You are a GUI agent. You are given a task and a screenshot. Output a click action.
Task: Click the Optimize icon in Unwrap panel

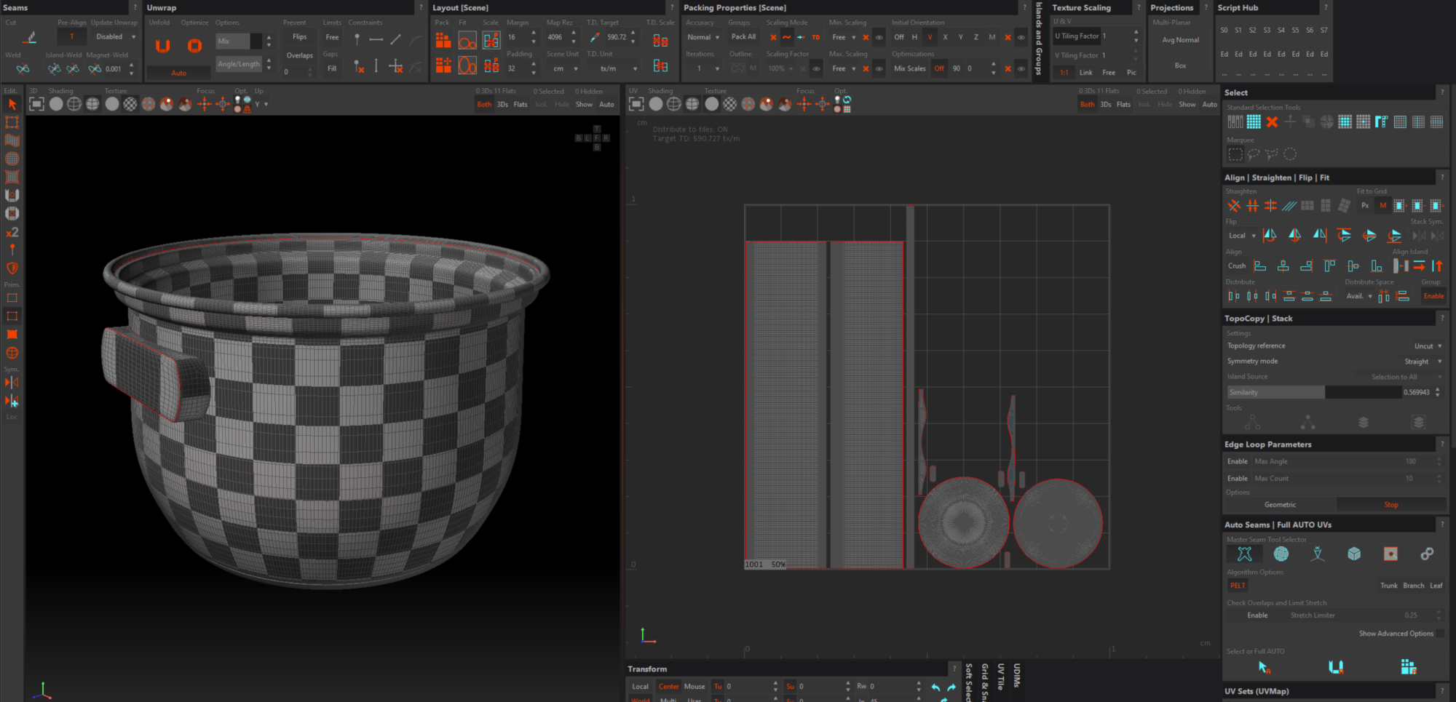[x=194, y=46]
